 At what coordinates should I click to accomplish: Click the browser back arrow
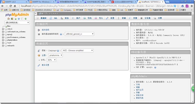(x=2, y=6)
